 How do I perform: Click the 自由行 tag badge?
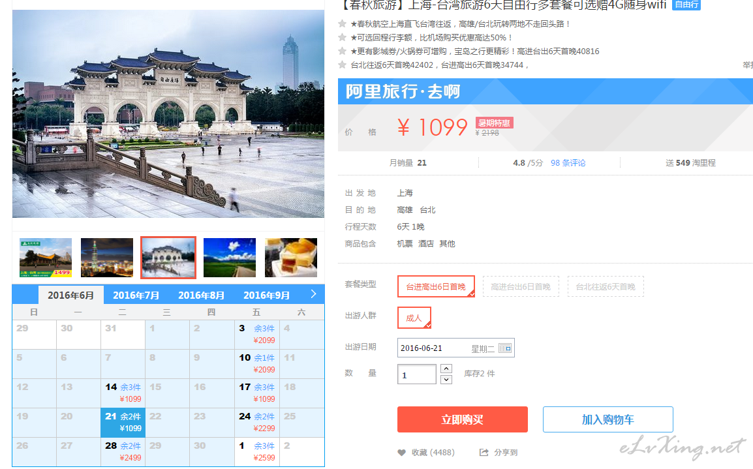coord(686,5)
